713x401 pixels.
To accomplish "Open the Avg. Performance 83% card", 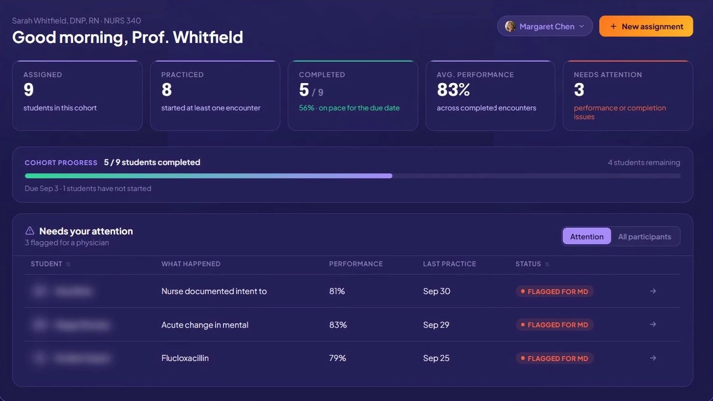I will tap(490, 95).
